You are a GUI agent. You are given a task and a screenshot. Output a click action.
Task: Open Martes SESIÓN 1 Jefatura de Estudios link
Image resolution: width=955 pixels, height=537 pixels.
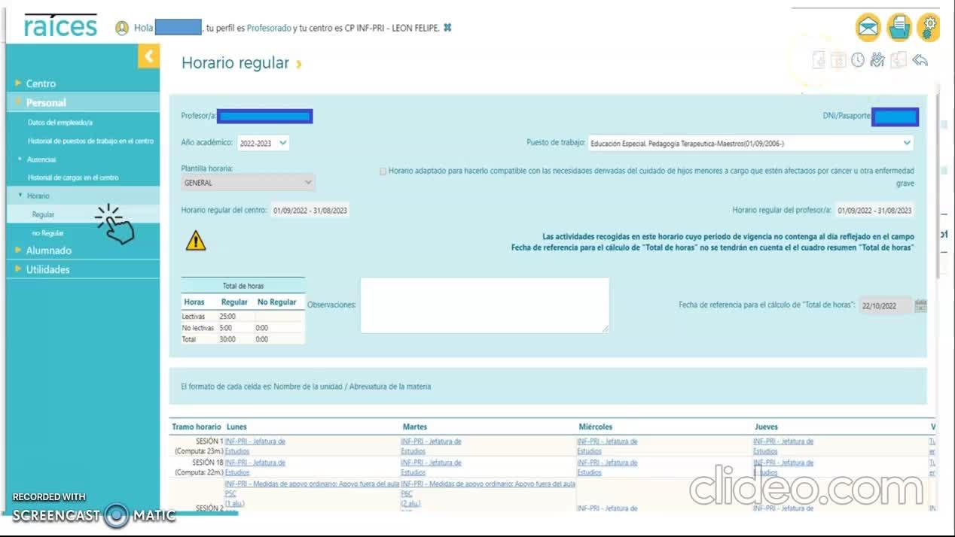pyautogui.click(x=431, y=446)
